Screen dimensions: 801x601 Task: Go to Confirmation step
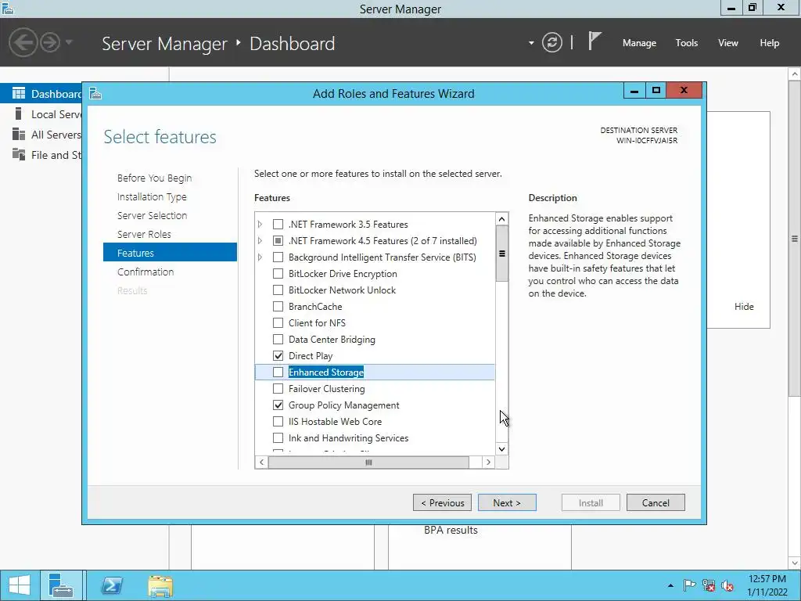tap(145, 272)
